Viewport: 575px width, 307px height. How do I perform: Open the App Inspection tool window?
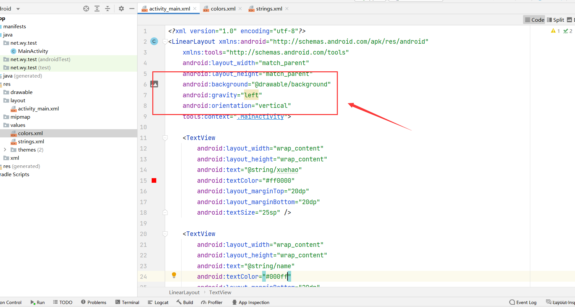[251, 302]
